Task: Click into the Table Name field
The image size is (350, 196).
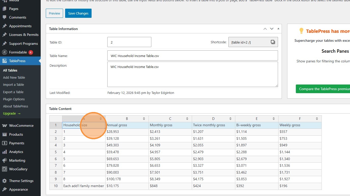Action: point(193,55)
